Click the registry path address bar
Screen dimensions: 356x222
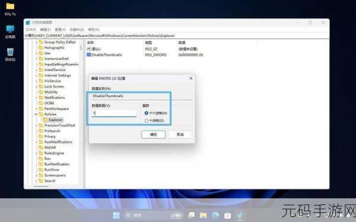177,36
